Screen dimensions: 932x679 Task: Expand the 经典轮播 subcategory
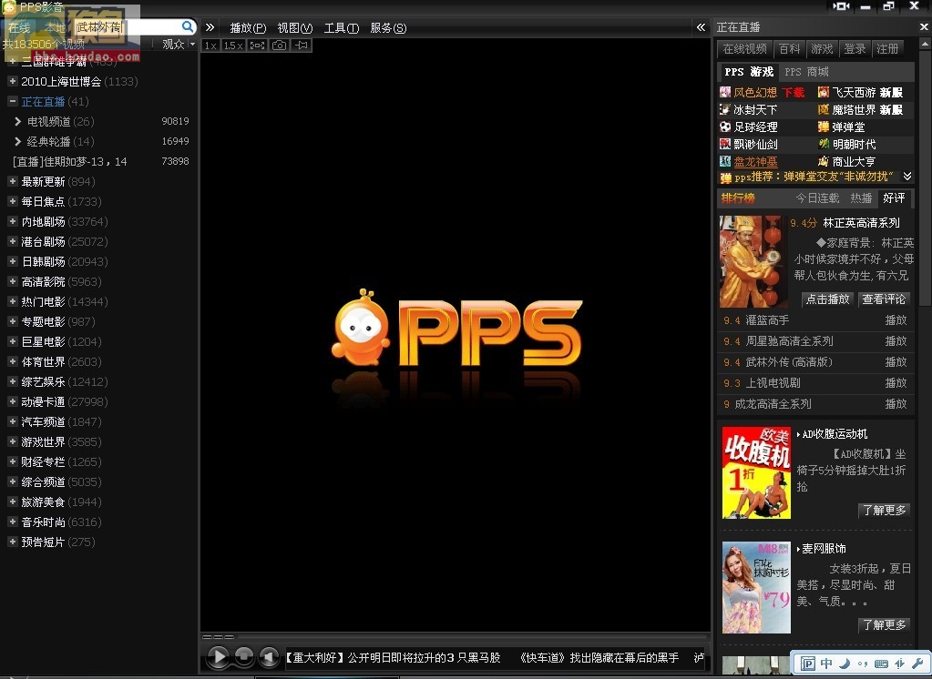(x=17, y=141)
